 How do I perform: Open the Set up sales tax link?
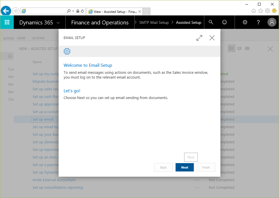pyautogui.click(x=46, y=89)
